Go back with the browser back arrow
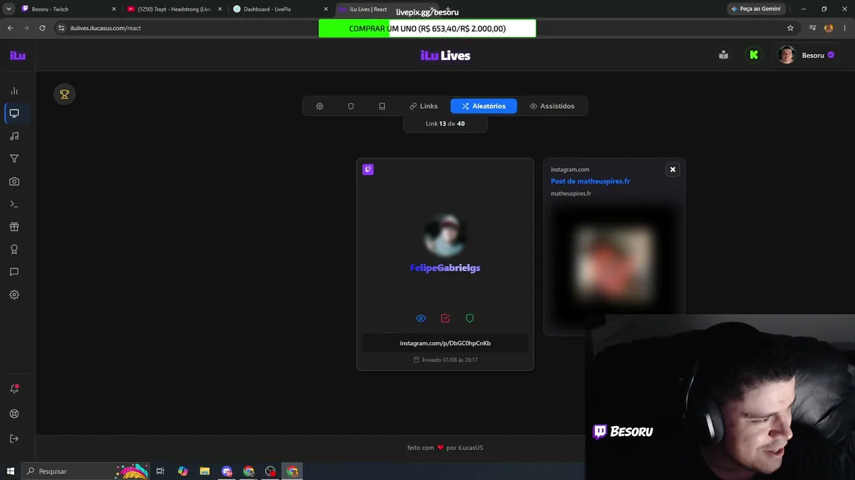The image size is (855, 480). coord(10,28)
